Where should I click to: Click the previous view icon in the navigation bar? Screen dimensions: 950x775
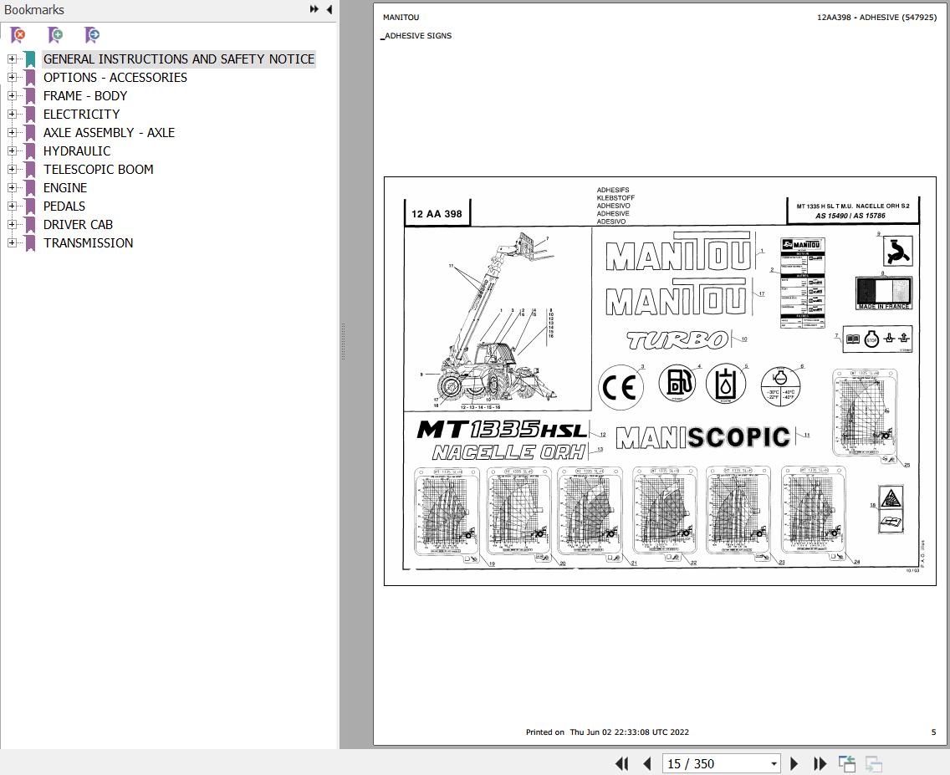(x=847, y=764)
